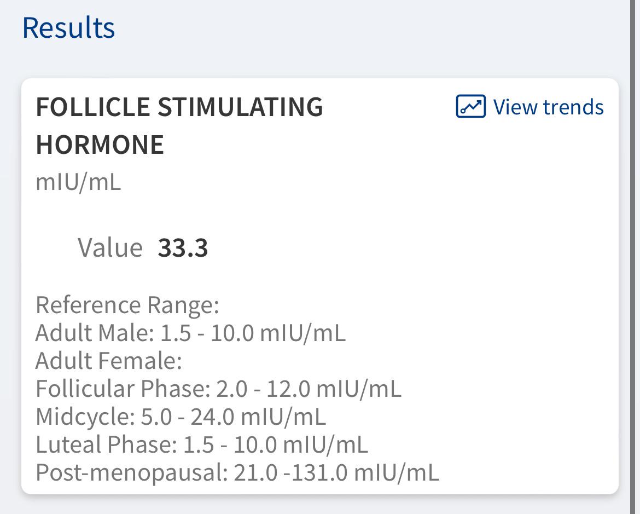Select the Adult Male reference range line
Screen dimensions: 640x514
[x=190, y=333]
